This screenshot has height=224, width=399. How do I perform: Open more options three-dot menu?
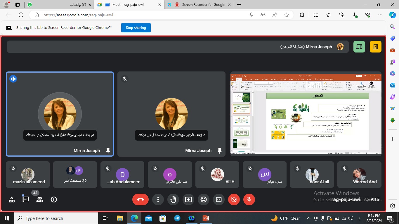tap(158, 199)
